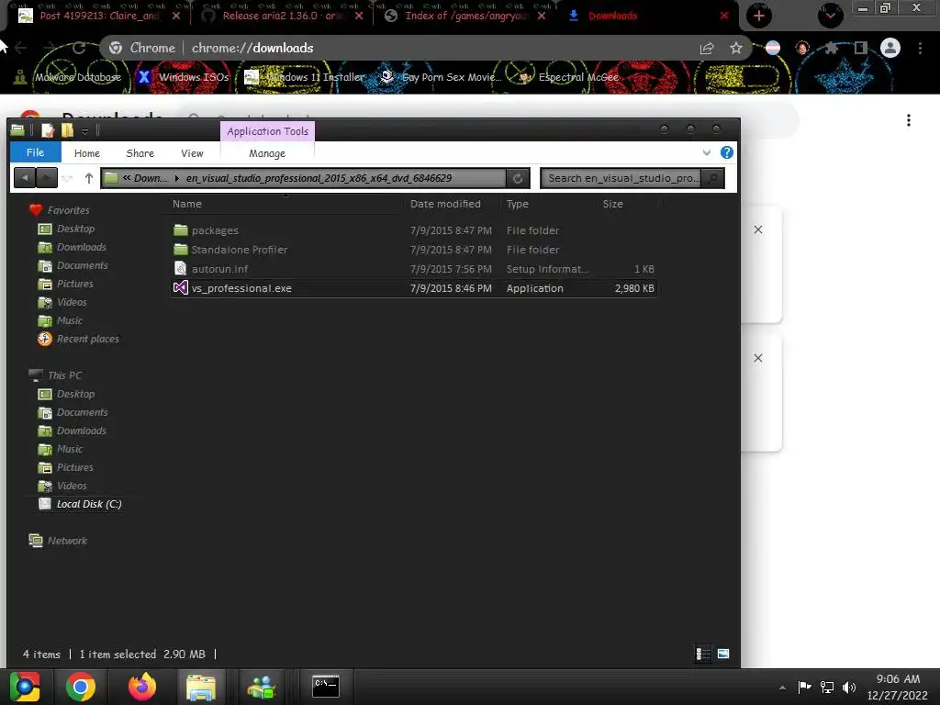Screen dimensions: 940x705
Task: Click the volume icon in system tray
Action: coord(849,688)
